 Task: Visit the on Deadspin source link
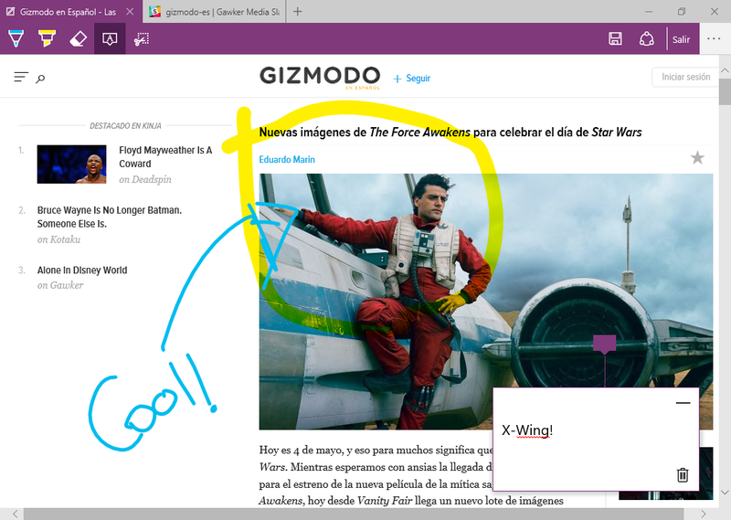(x=145, y=179)
